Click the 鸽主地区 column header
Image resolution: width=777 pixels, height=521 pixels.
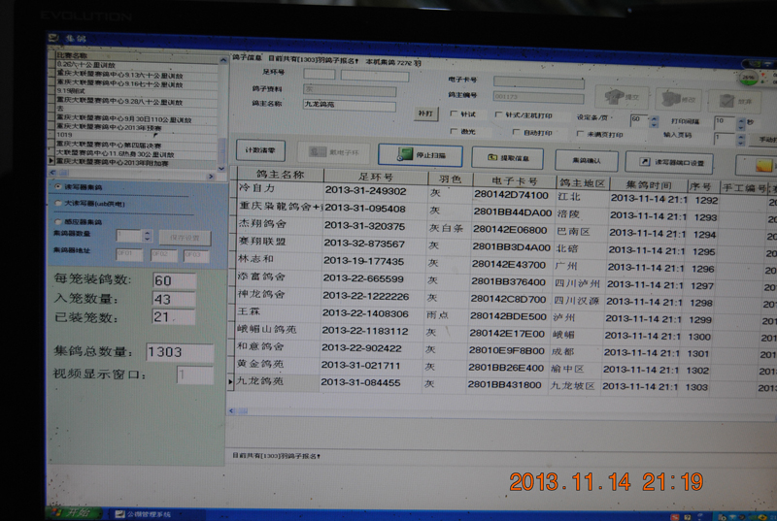tap(582, 182)
